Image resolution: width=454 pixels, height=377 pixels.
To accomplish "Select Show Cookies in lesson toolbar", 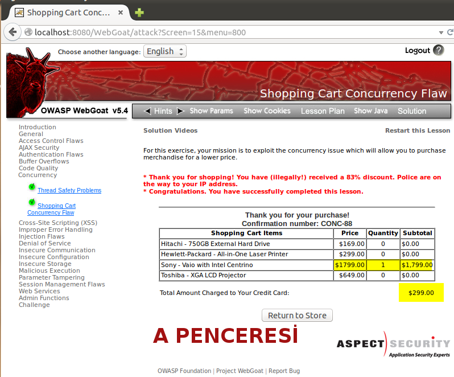I will 267,111.
